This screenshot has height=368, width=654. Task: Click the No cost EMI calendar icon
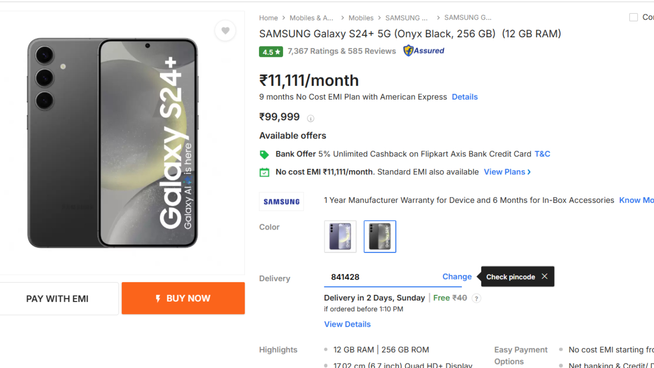tap(264, 172)
